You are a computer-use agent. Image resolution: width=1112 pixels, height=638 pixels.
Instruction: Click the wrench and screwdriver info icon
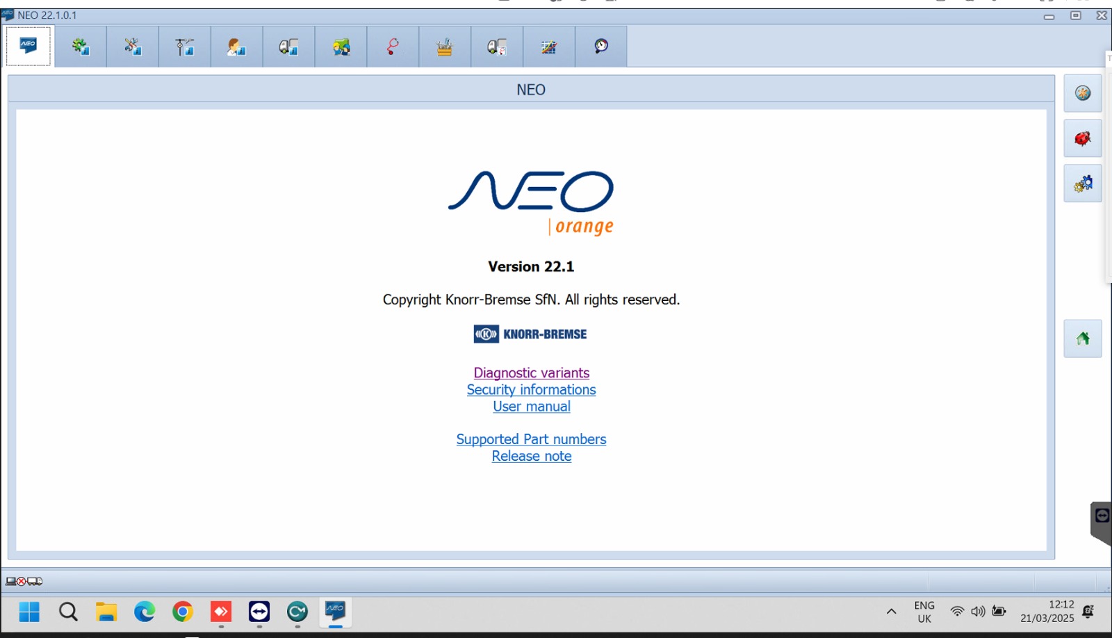[133, 47]
